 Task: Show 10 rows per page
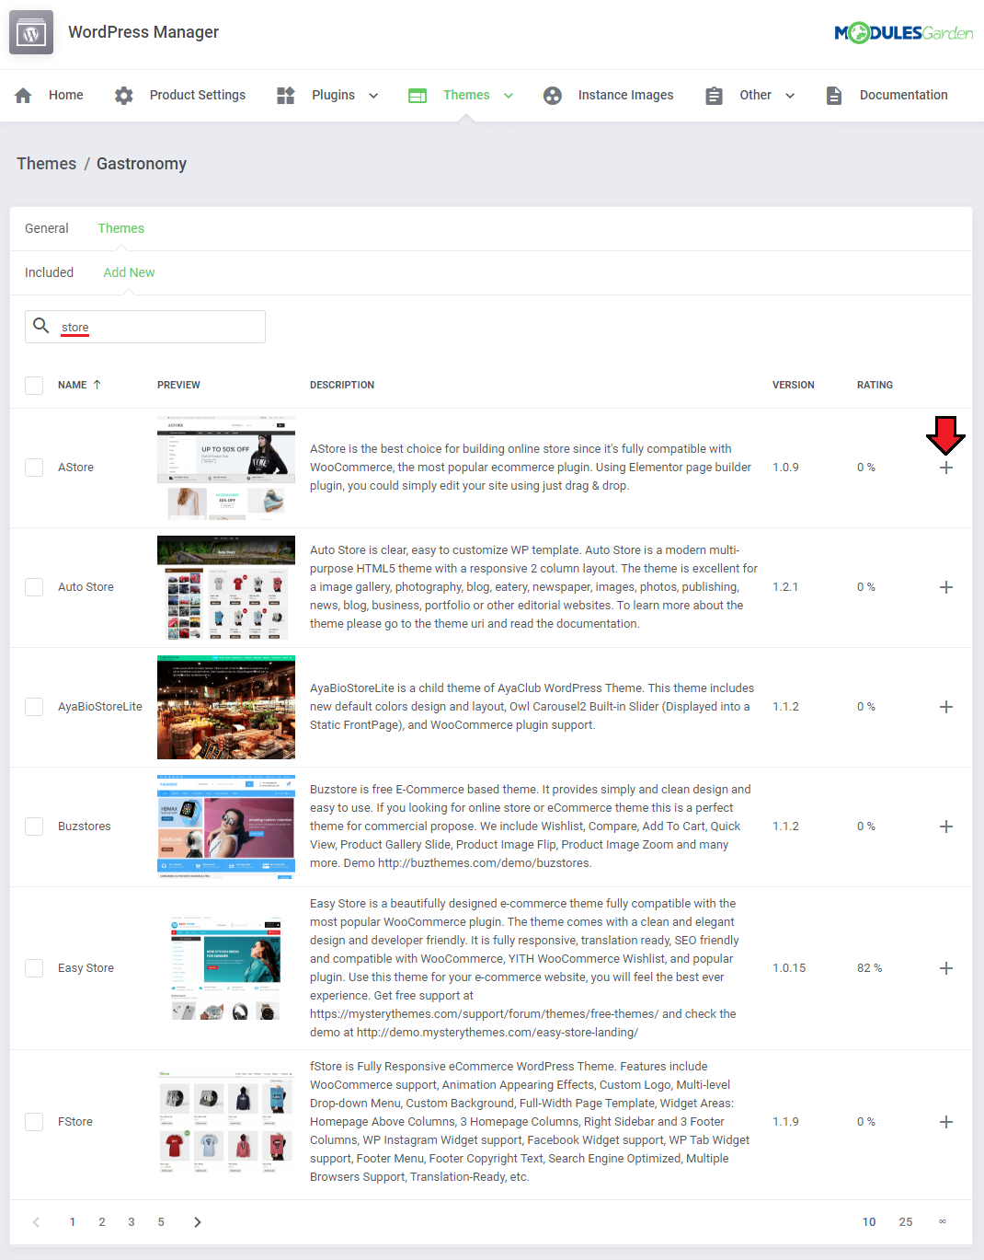tap(869, 1222)
